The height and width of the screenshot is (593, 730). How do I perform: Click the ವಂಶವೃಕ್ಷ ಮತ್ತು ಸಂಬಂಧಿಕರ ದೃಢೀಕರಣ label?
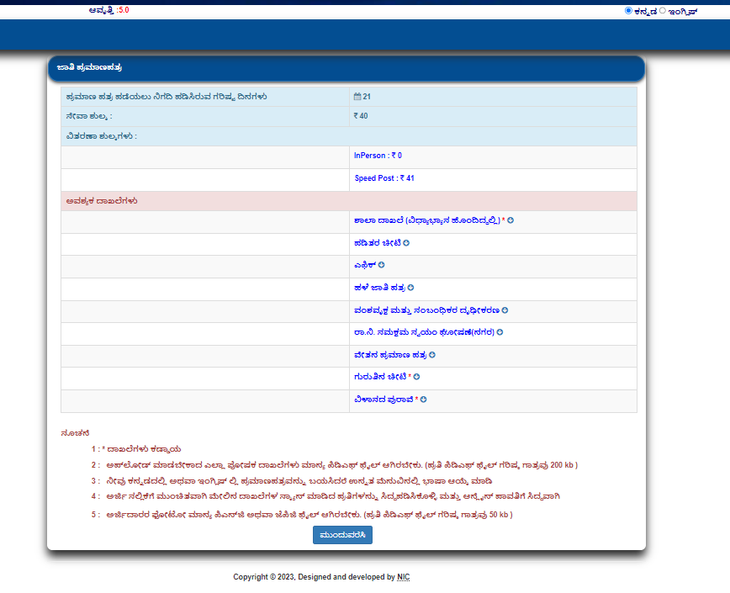(x=426, y=310)
